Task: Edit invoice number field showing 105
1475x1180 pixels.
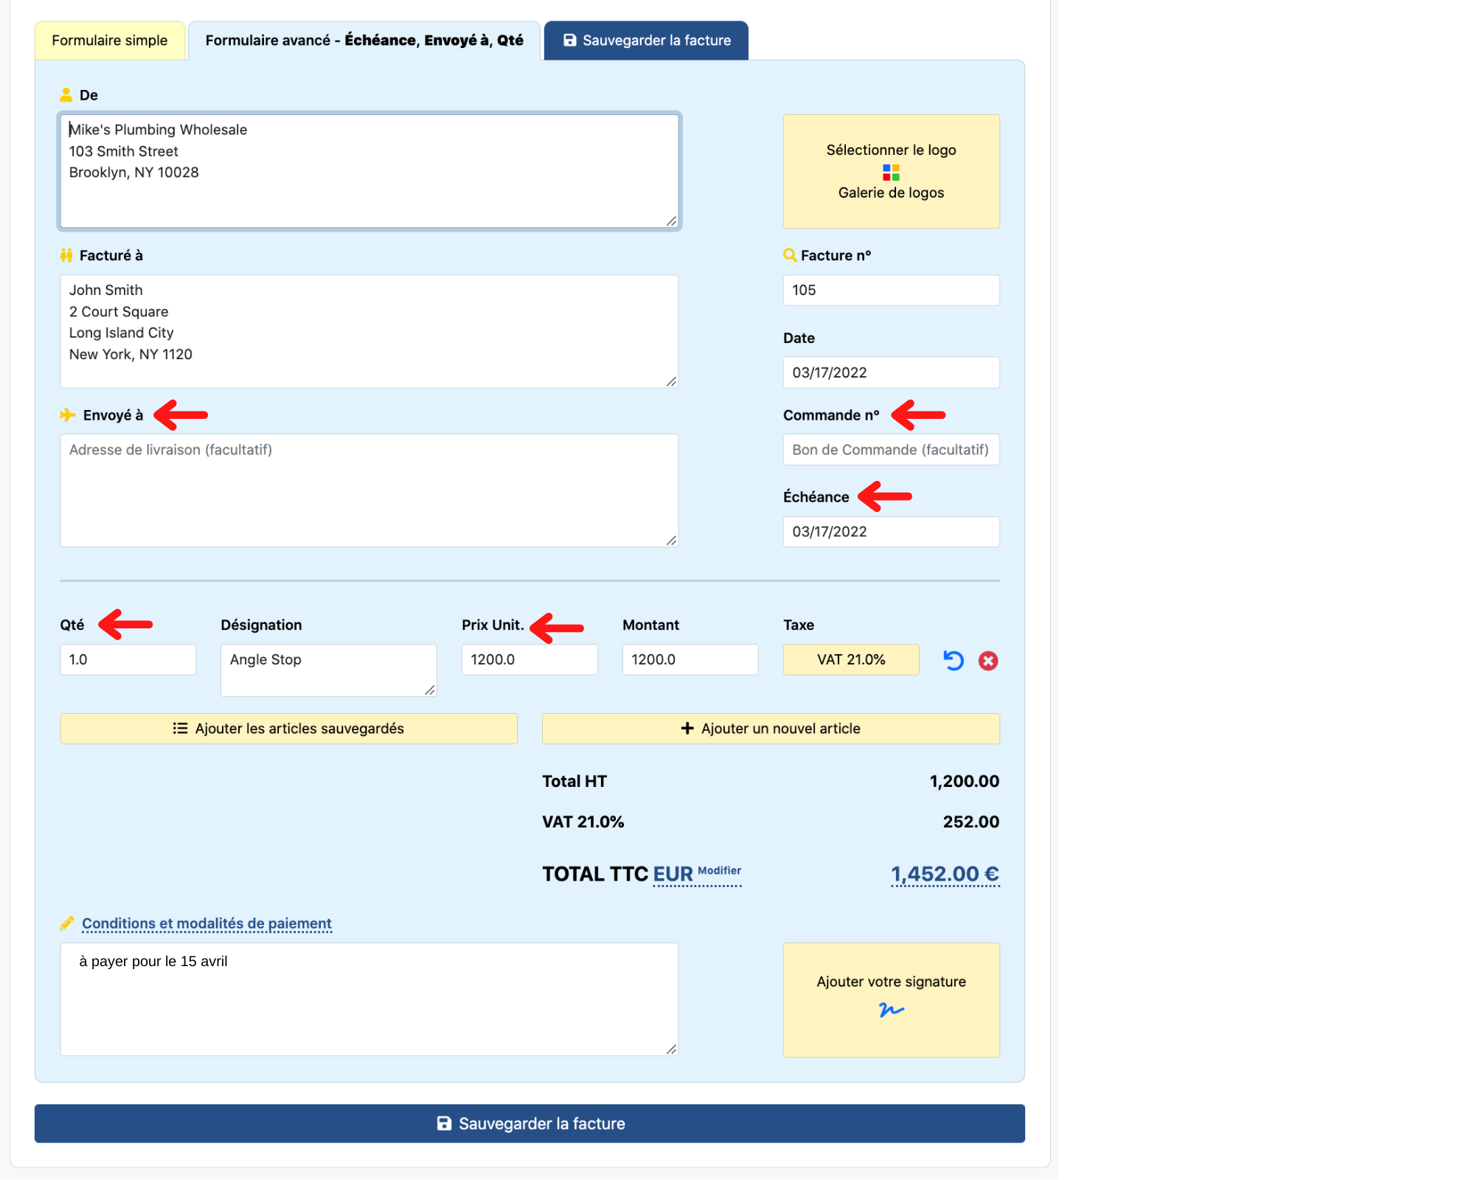Action: click(891, 291)
